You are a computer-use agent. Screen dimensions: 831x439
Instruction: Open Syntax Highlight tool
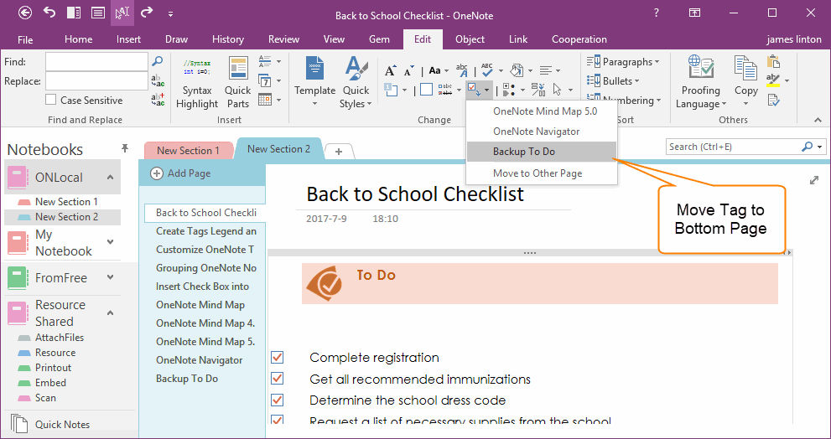point(197,82)
